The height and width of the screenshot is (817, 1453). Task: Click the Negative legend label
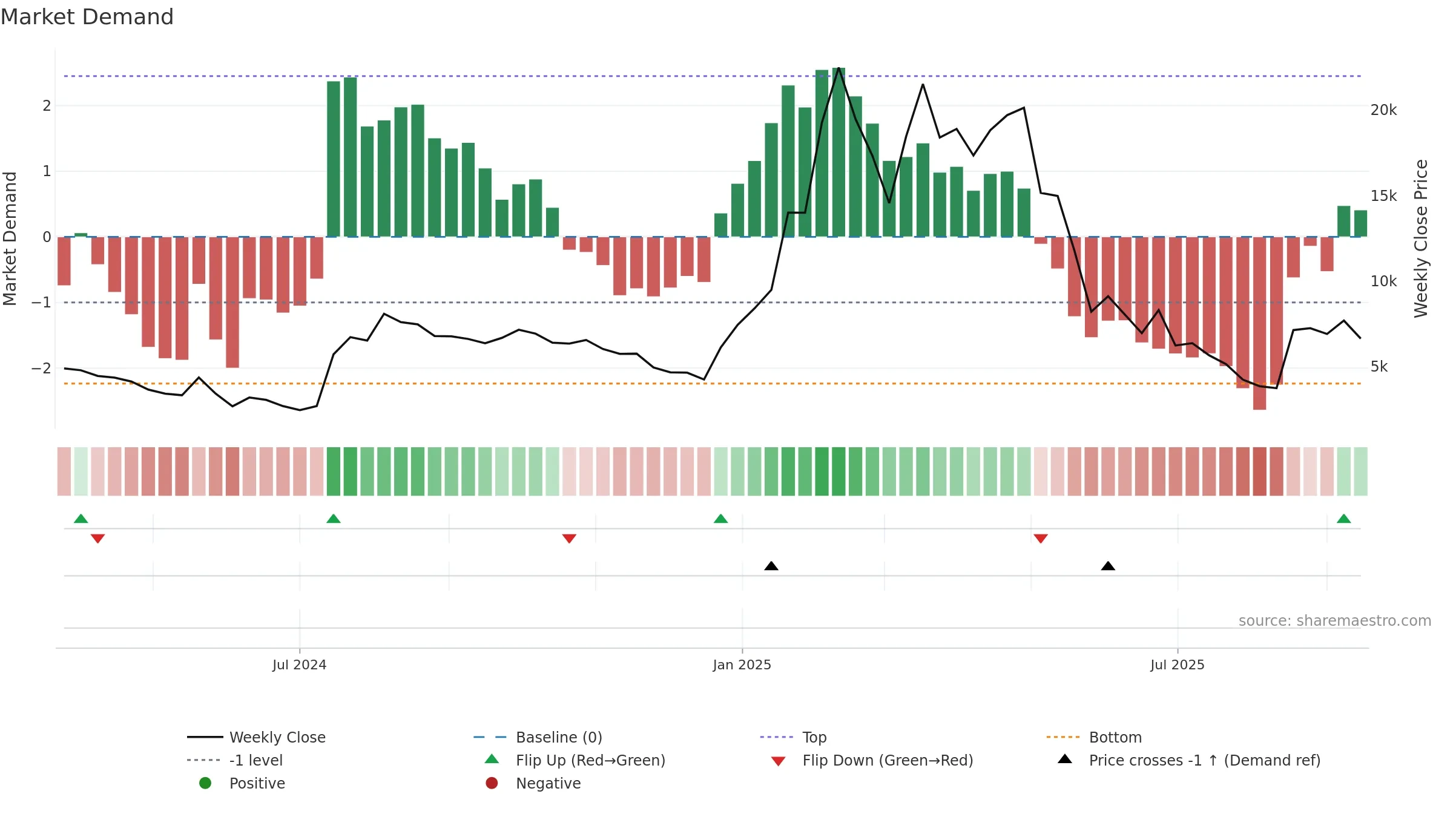[548, 783]
